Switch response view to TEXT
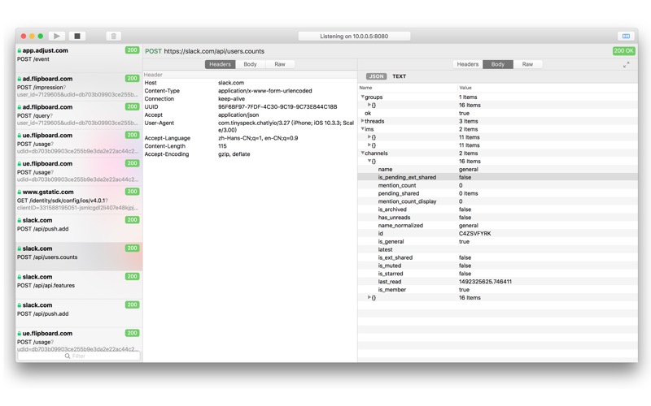The image size is (651, 406). (x=399, y=76)
